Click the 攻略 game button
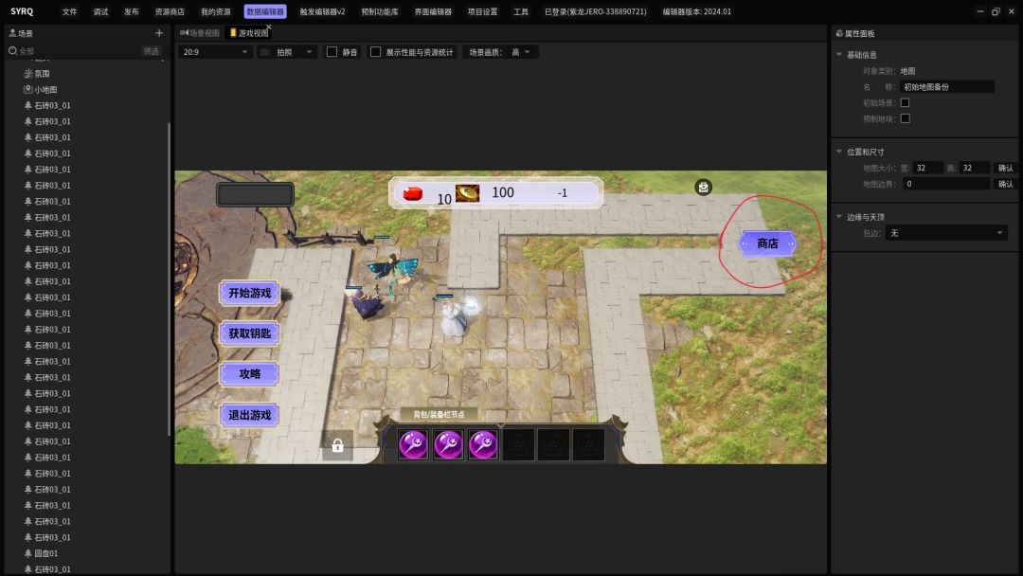 249,374
